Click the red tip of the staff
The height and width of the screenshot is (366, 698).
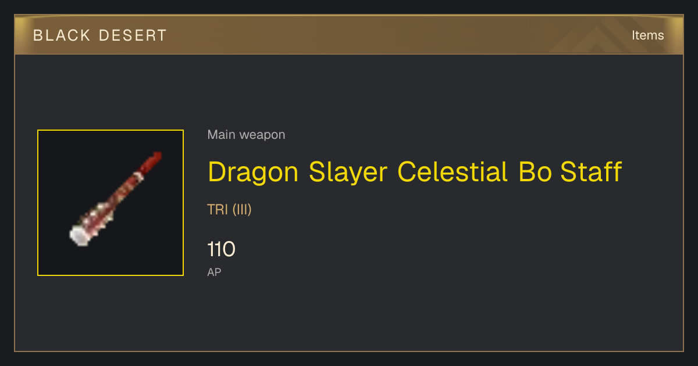[x=152, y=161]
